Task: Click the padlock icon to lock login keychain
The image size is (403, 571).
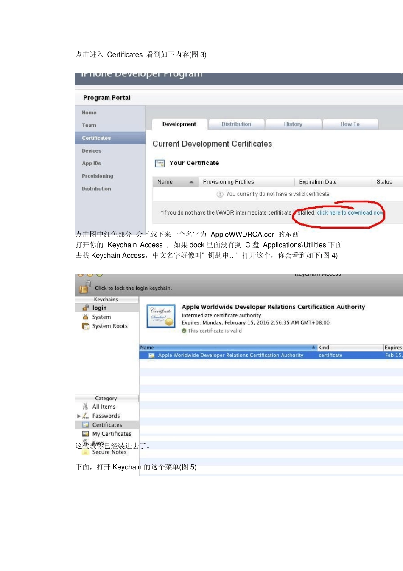Action: pos(85,287)
